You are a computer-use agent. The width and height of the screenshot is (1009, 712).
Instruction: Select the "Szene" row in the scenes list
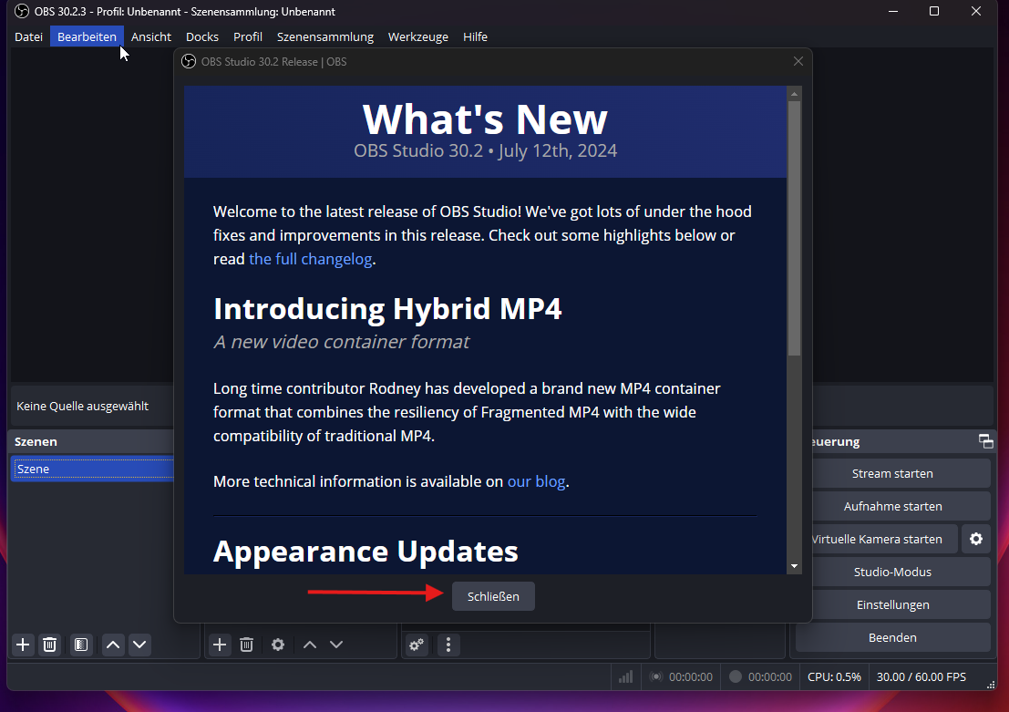93,469
